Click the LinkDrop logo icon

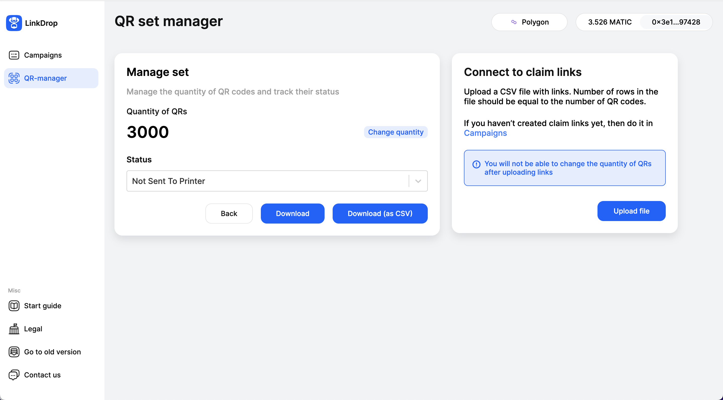tap(14, 23)
